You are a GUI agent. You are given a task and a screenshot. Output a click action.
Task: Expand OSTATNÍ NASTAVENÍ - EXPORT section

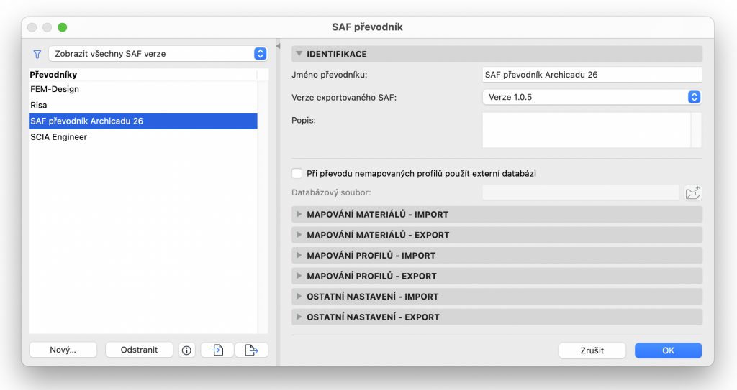(497, 317)
